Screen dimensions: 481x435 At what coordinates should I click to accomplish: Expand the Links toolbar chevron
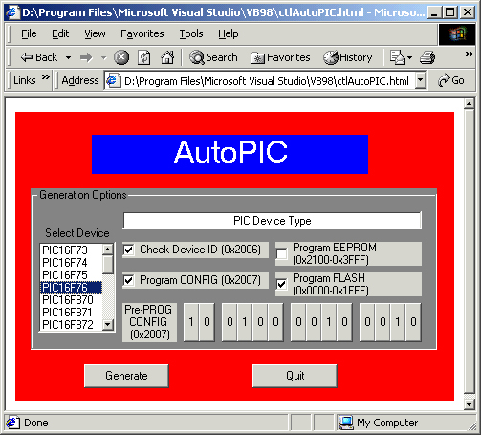point(46,76)
